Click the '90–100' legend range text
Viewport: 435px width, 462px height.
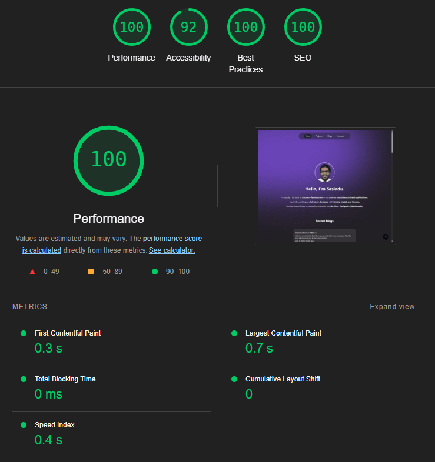point(178,272)
